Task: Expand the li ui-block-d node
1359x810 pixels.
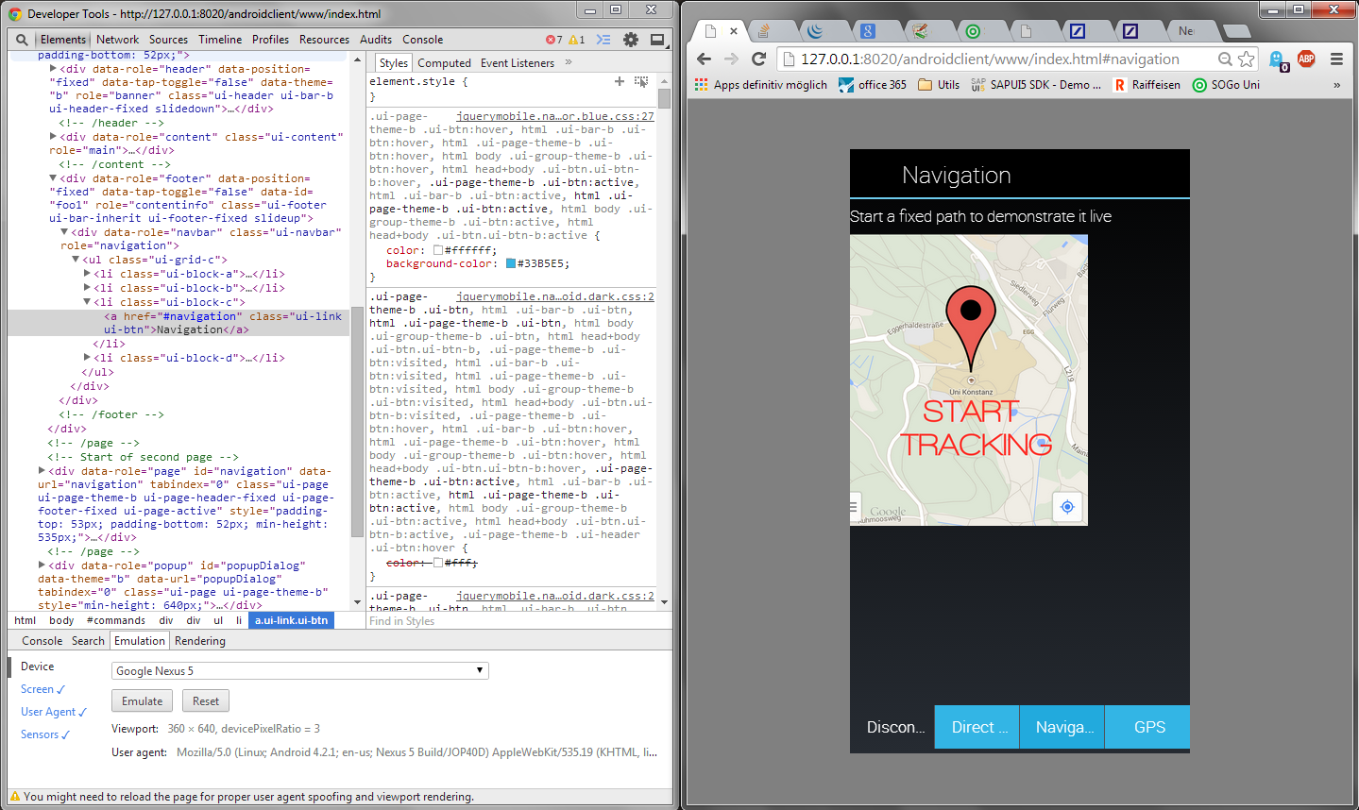Action: coord(87,358)
